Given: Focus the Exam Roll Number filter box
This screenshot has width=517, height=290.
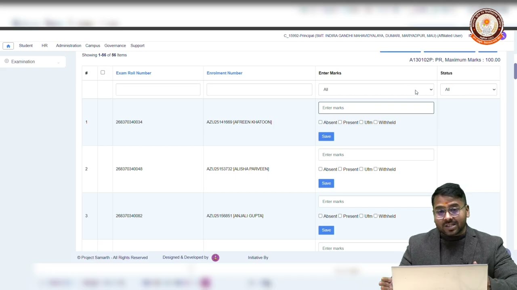Looking at the screenshot, I should (158, 89).
